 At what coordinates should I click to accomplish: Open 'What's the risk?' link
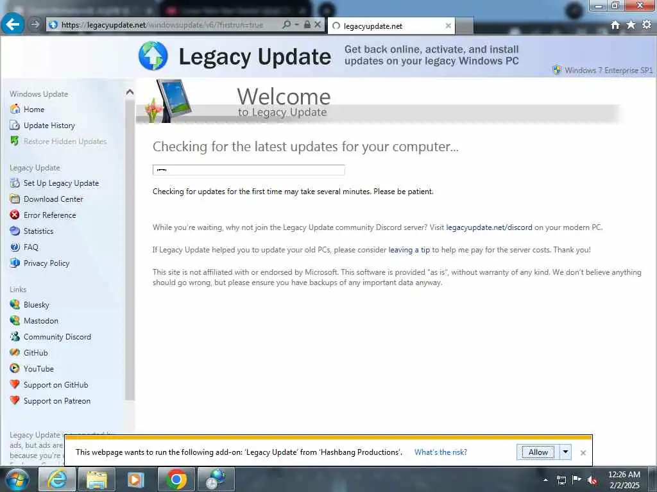[441, 452]
